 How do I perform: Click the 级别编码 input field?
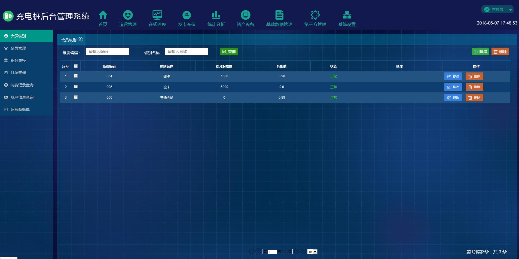point(108,51)
